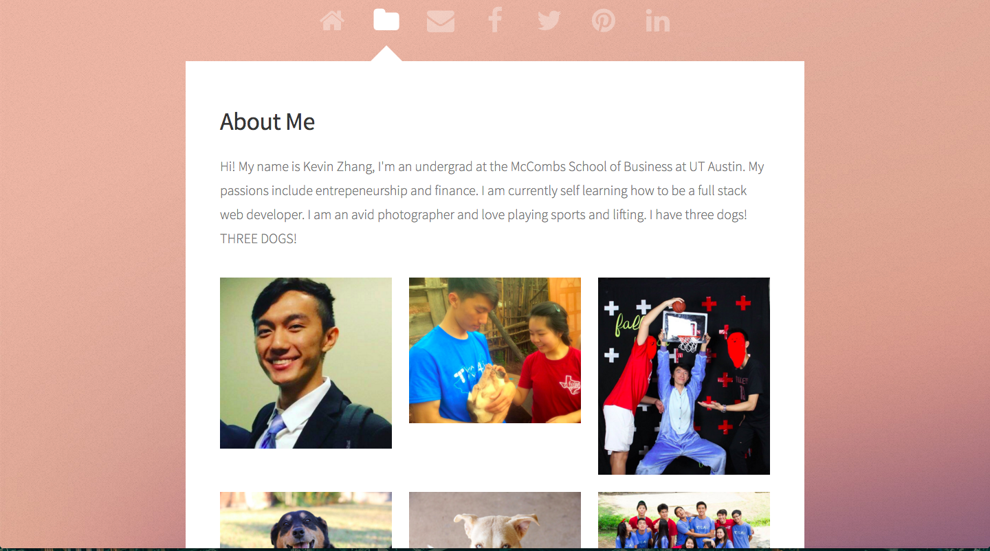The width and height of the screenshot is (990, 551).
Task: Visit the Facebook profile icon
Action: click(x=495, y=21)
